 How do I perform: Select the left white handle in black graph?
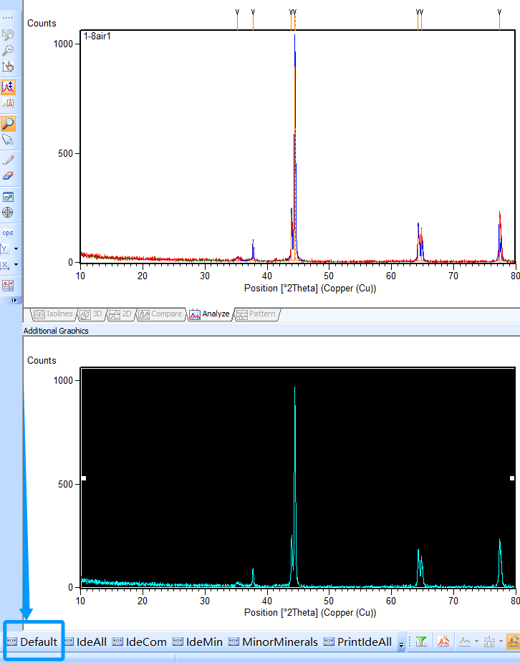tap(84, 478)
